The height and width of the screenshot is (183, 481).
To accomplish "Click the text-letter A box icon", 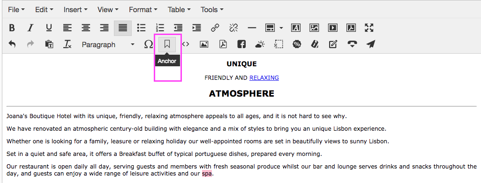I will [296, 28].
